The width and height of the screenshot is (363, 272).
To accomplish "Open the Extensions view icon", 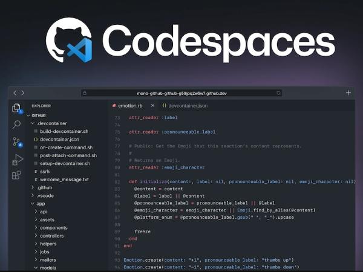I will click(16, 175).
